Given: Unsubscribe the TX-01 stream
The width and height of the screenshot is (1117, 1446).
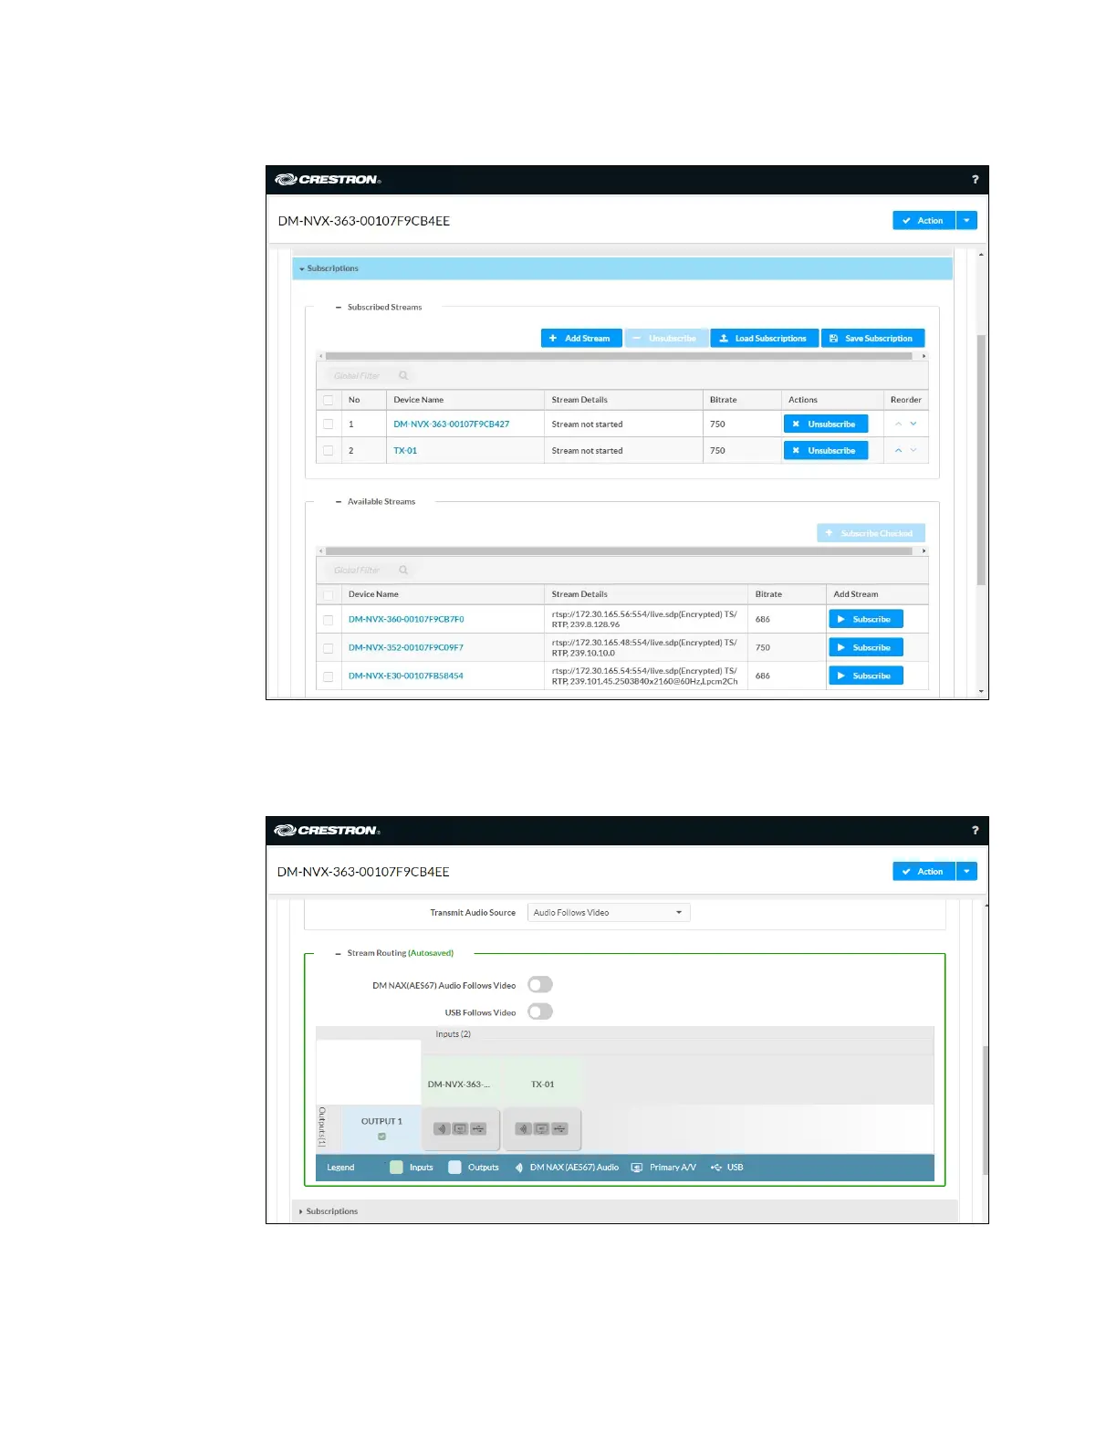Looking at the screenshot, I should [x=826, y=450].
